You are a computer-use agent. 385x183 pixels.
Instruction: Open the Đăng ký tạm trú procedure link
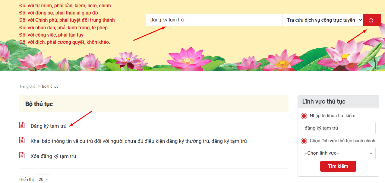(x=49, y=126)
